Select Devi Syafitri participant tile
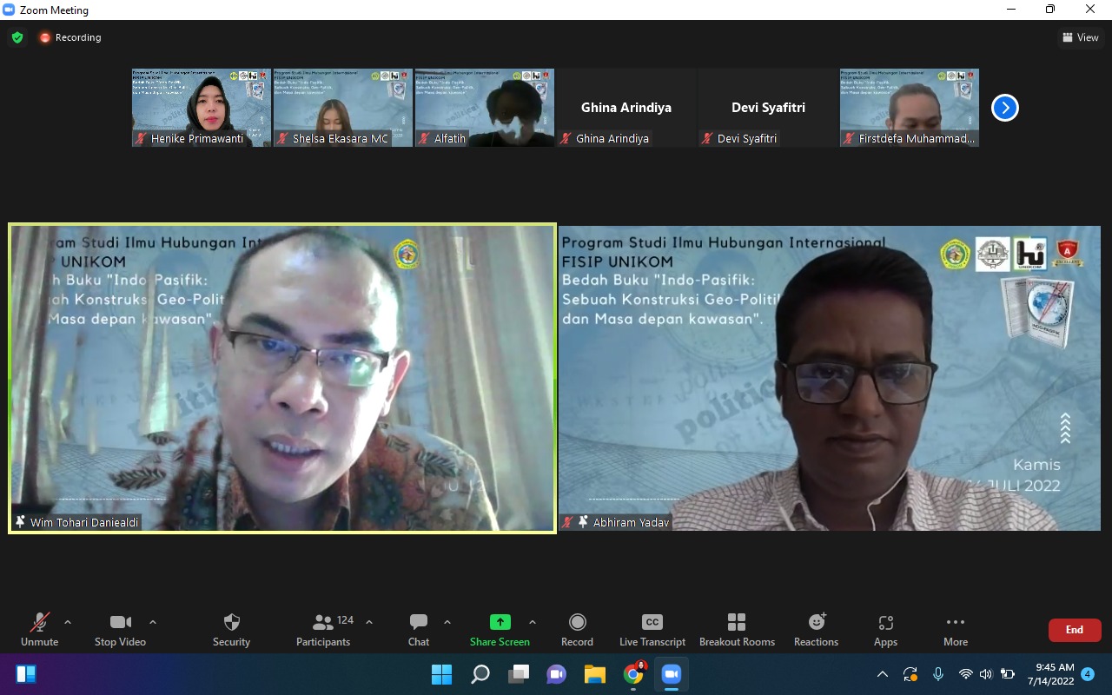The width and height of the screenshot is (1112, 695). 768,108
